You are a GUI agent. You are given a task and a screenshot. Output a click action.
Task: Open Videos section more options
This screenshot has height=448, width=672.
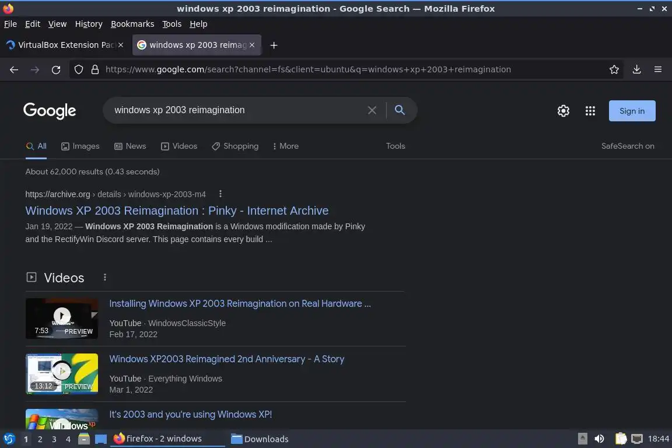coord(104,277)
